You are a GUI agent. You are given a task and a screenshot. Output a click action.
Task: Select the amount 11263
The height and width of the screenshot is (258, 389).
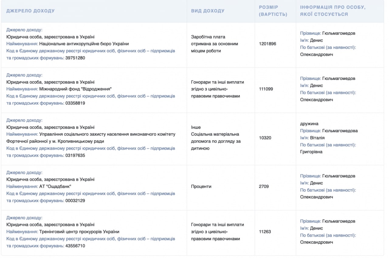pyautogui.click(x=265, y=232)
